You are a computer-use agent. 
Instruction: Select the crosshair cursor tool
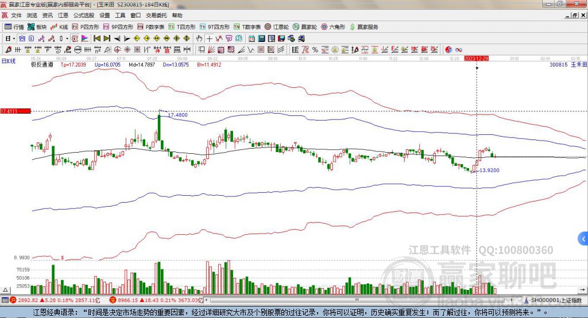[x=210, y=38]
